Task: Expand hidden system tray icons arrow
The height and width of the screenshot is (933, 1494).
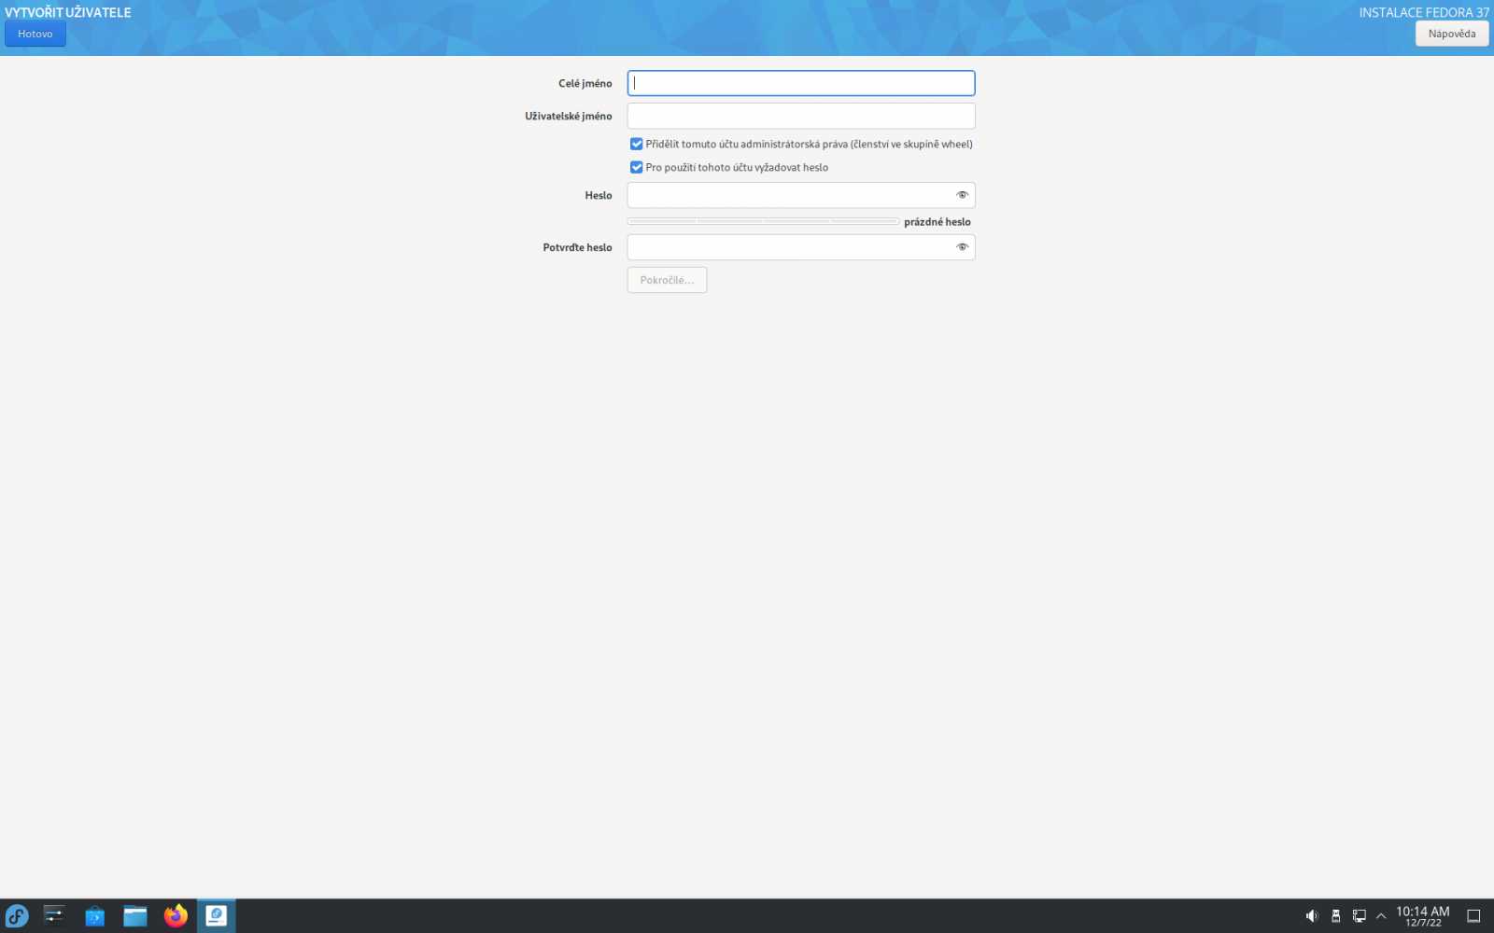Action: click(1381, 916)
